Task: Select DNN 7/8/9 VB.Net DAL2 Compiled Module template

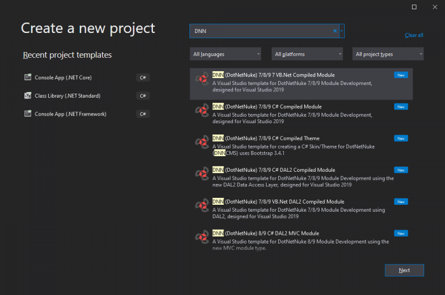Action: pos(301,211)
